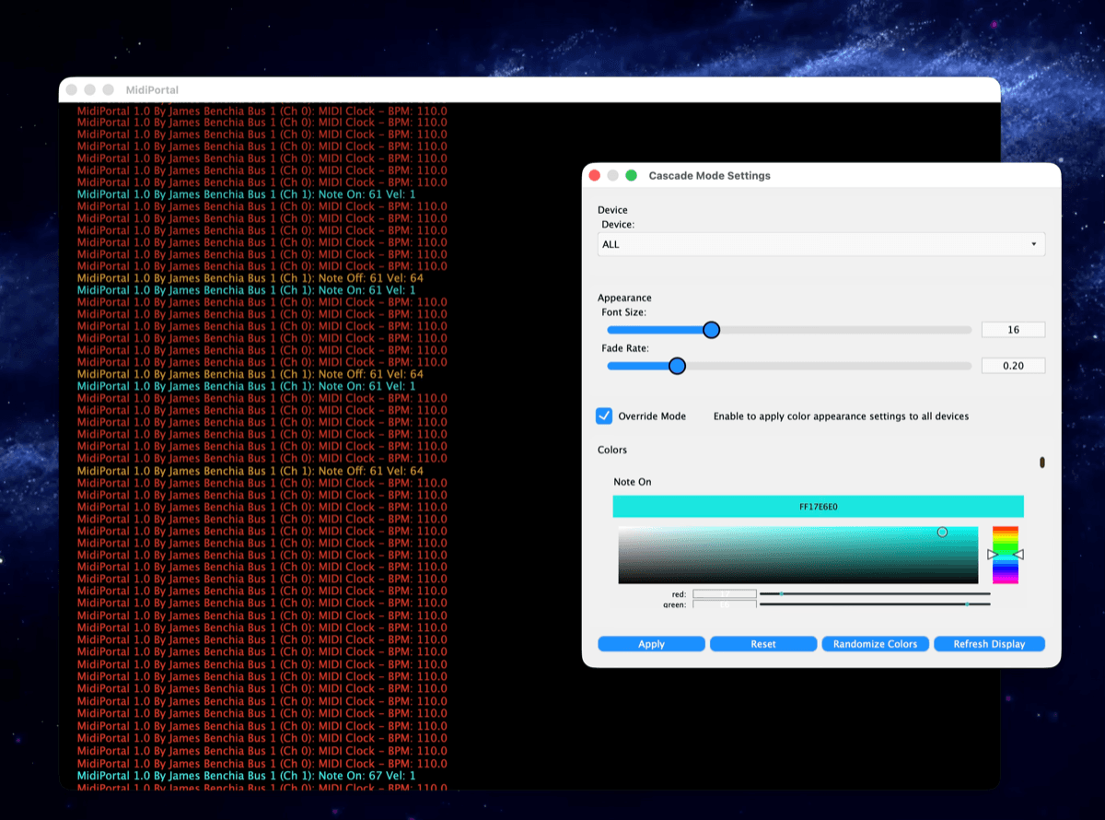1105x820 pixels.
Task: Click the Randomize Colors button
Action: [876, 644]
